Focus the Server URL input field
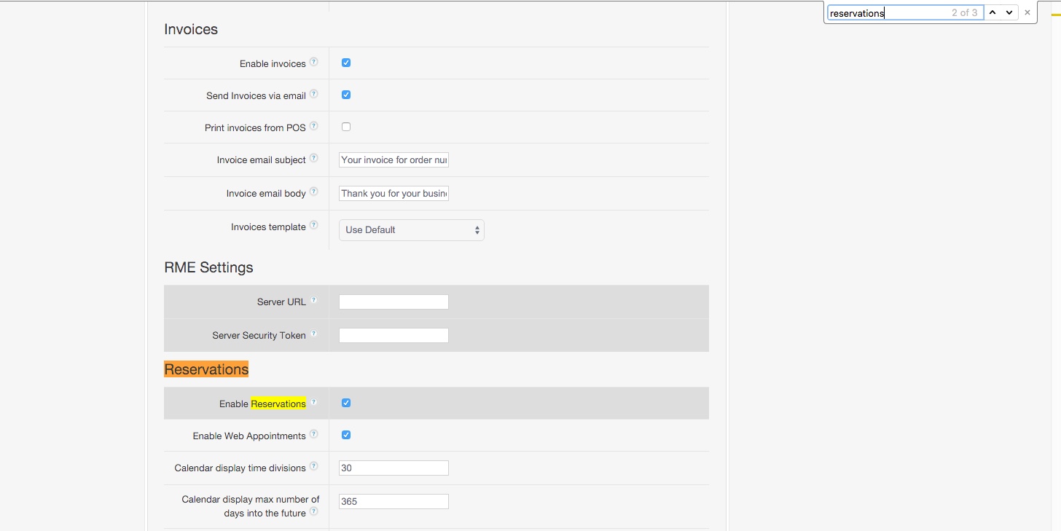 [x=394, y=302]
